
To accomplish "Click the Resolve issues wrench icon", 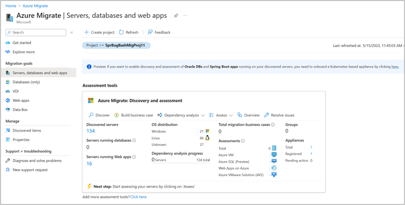I will coord(266,115).
